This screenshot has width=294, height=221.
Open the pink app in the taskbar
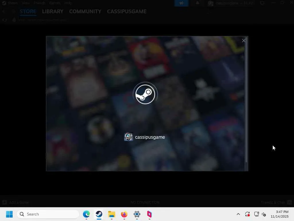tap(149, 214)
